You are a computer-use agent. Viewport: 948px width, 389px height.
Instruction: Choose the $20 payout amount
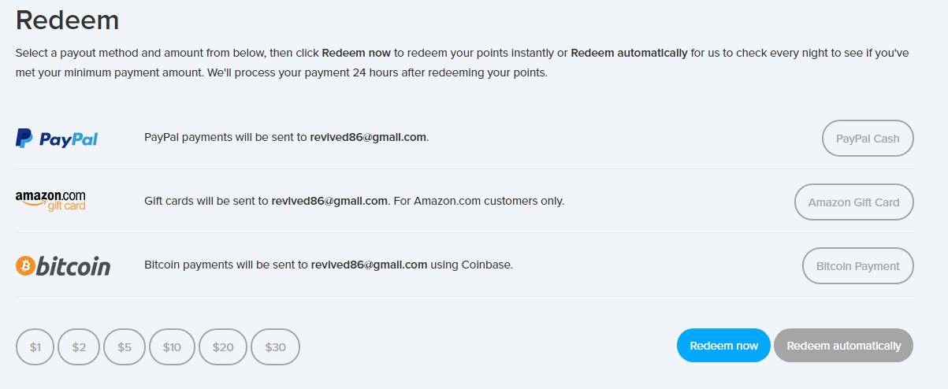point(223,346)
